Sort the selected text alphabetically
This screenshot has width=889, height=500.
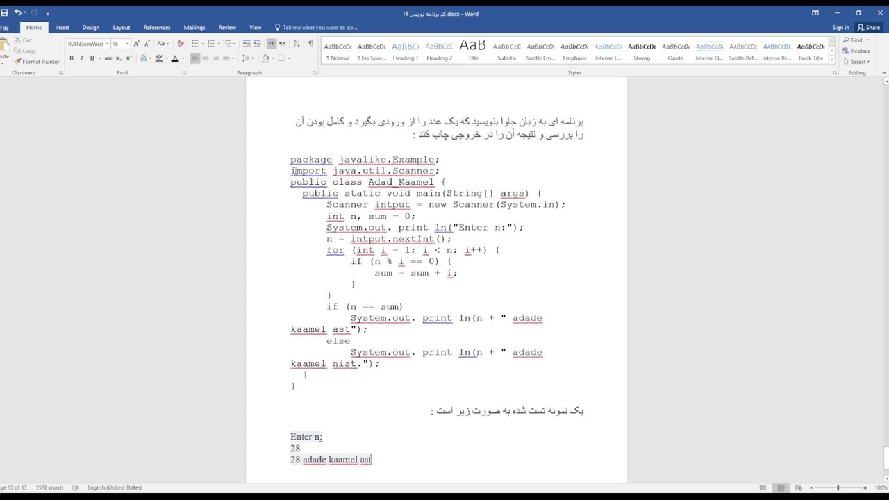tap(297, 44)
